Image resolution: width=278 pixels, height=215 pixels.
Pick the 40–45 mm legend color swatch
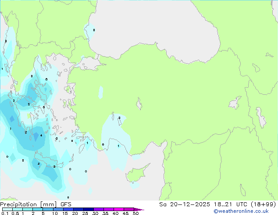(119, 209)
